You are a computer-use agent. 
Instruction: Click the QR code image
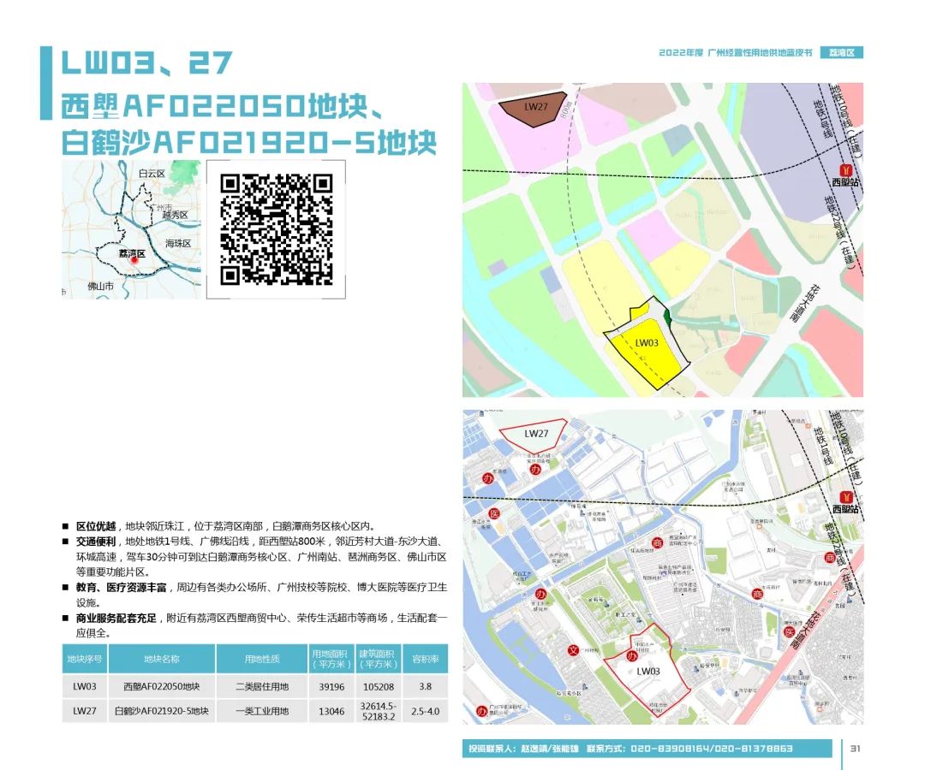coord(276,229)
